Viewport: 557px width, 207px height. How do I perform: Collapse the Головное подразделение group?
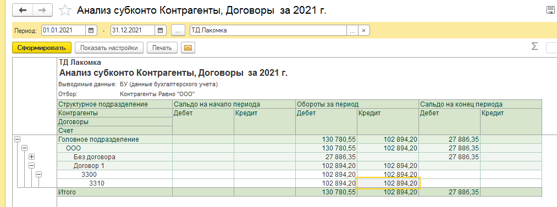[17, 139]
